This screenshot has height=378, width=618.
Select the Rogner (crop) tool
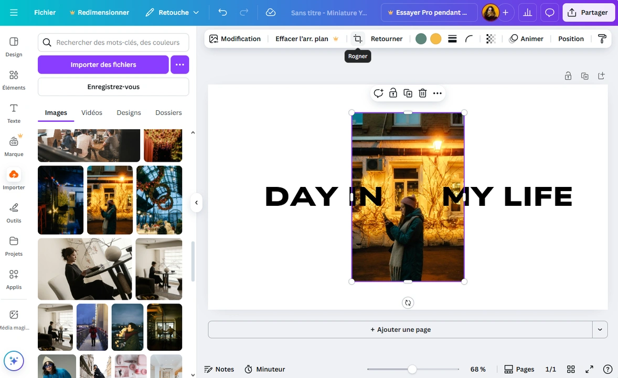point(357,38)
